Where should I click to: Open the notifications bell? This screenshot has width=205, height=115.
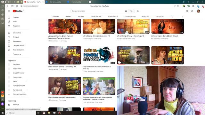(x=192, y=11)
